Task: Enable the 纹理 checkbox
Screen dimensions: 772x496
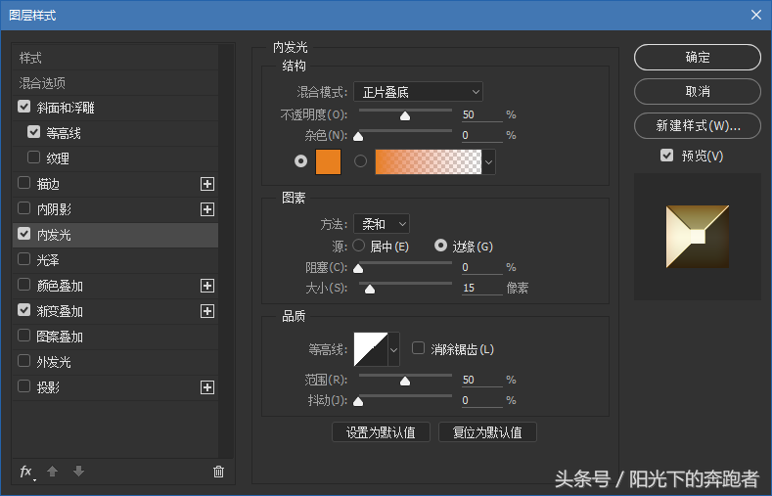Action: click(x=34, y=158)
